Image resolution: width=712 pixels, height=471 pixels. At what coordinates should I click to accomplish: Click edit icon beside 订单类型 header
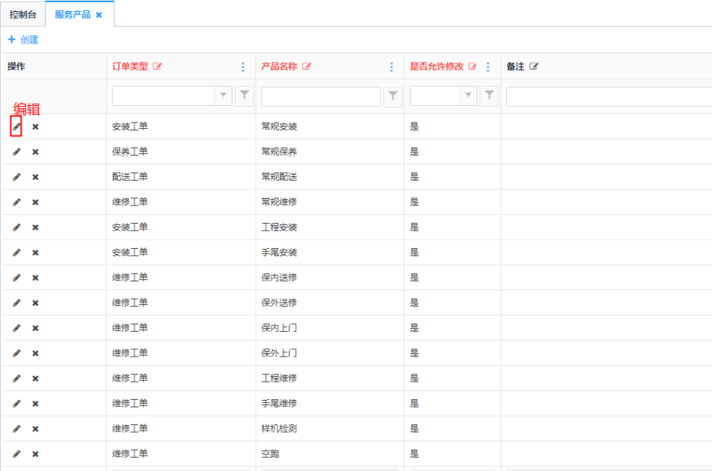point(157,67)
